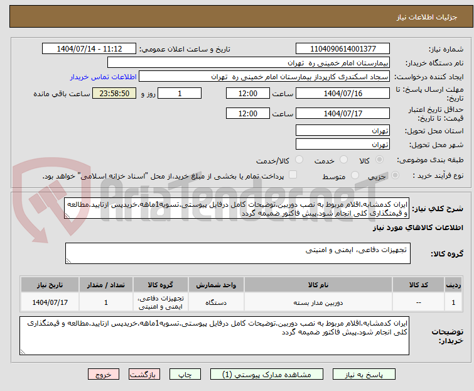
Task: Click the 'خروج' exit button
Action: (104, 374)
